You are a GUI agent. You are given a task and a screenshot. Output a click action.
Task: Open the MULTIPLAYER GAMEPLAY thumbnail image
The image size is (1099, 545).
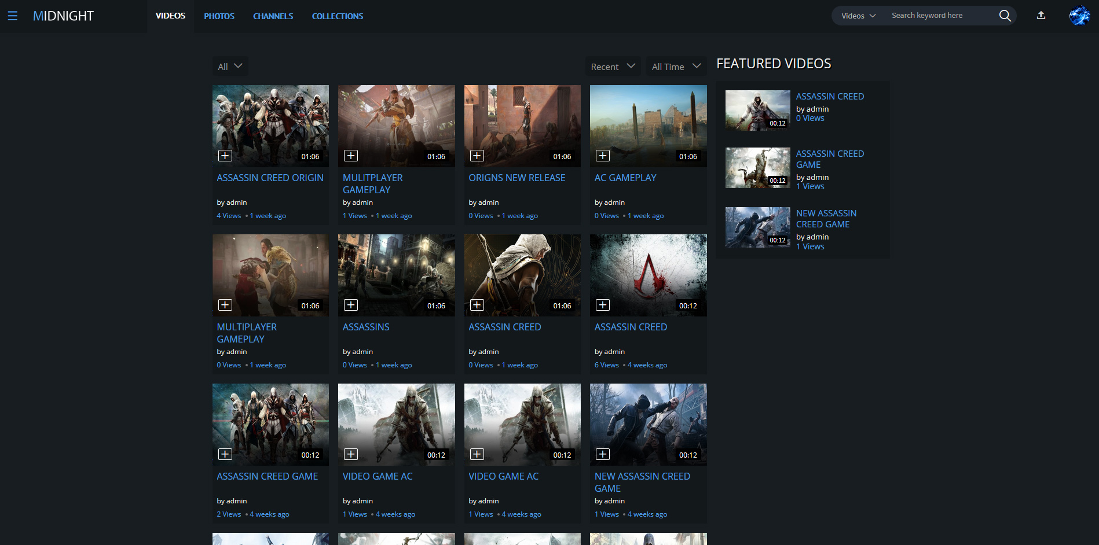(x=270, y=275)
